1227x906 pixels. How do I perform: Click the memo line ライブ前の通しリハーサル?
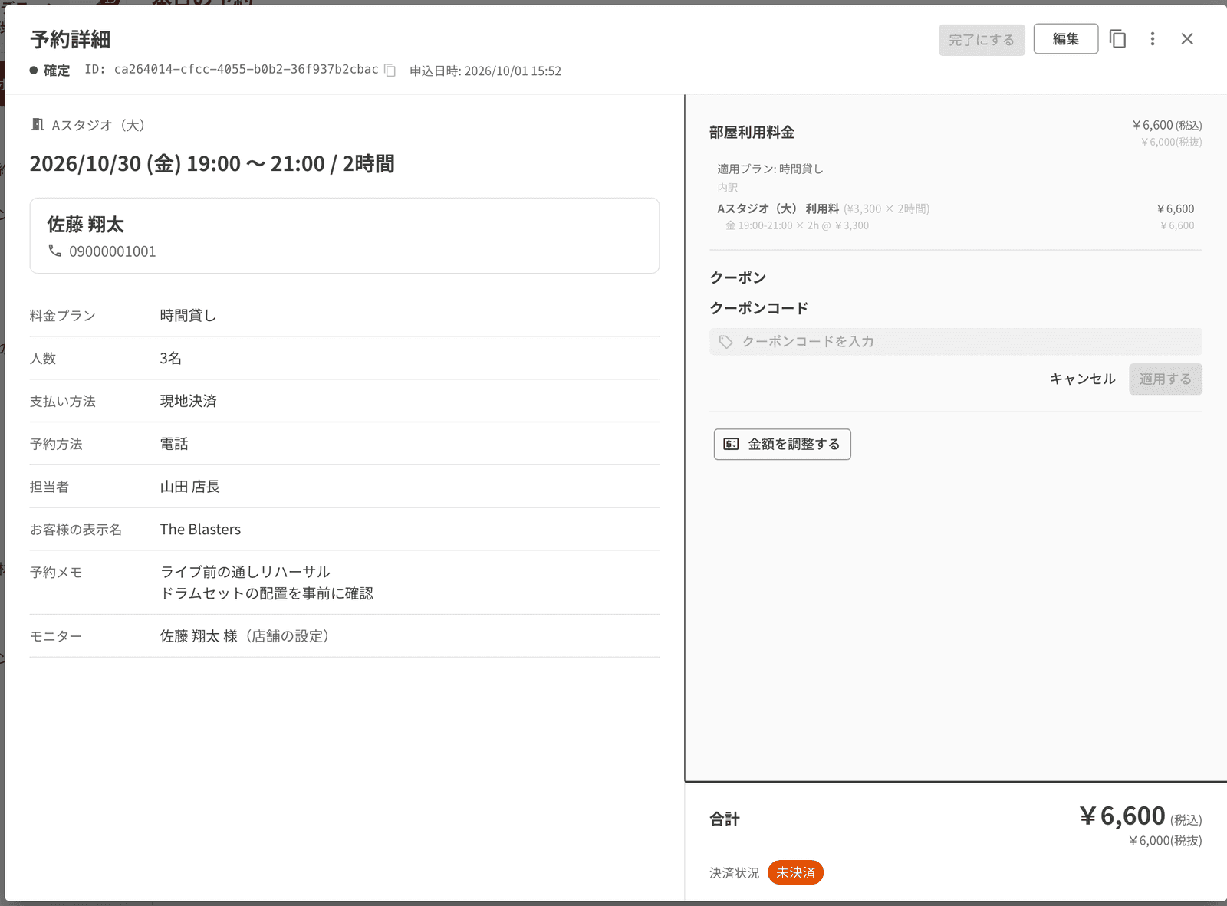245,572
